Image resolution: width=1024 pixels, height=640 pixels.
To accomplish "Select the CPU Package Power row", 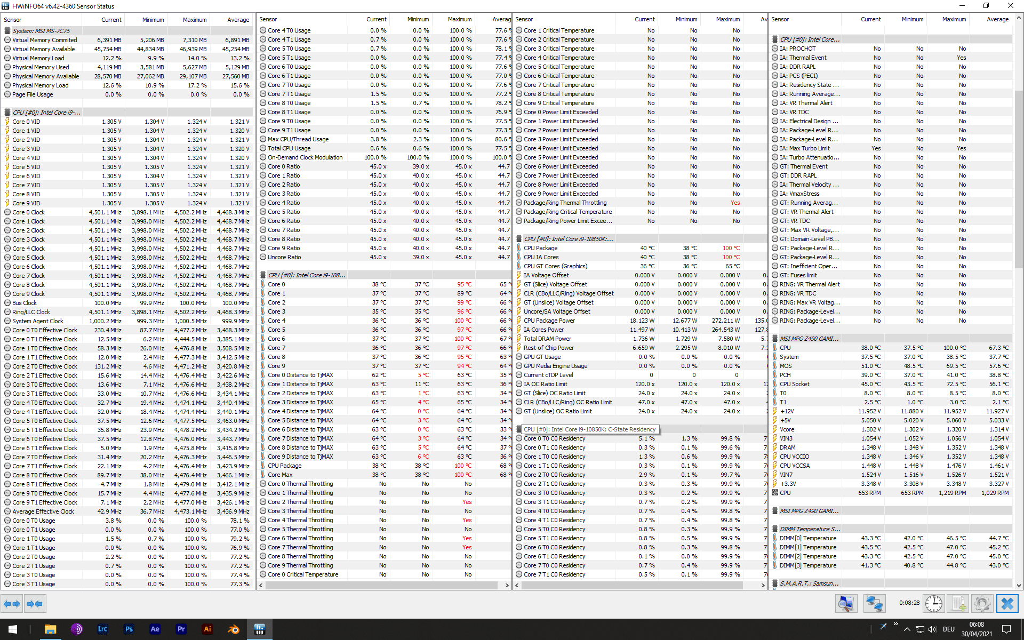I will pos(640,321).
